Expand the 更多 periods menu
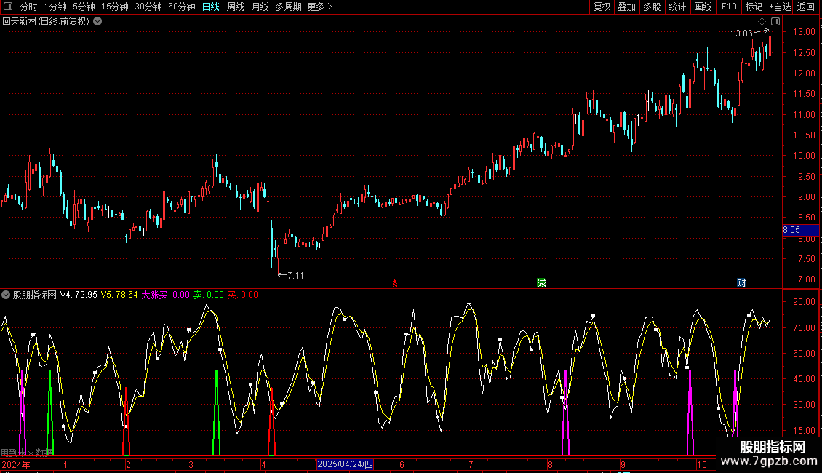 (320, 7)
